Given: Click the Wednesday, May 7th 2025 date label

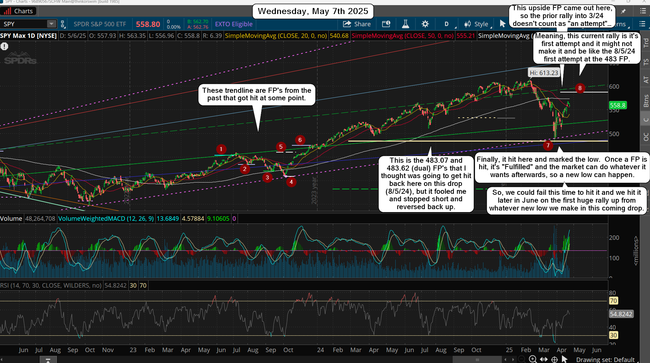Looking at the screenshot, I should pyautogui.click(x=313, y=11).
